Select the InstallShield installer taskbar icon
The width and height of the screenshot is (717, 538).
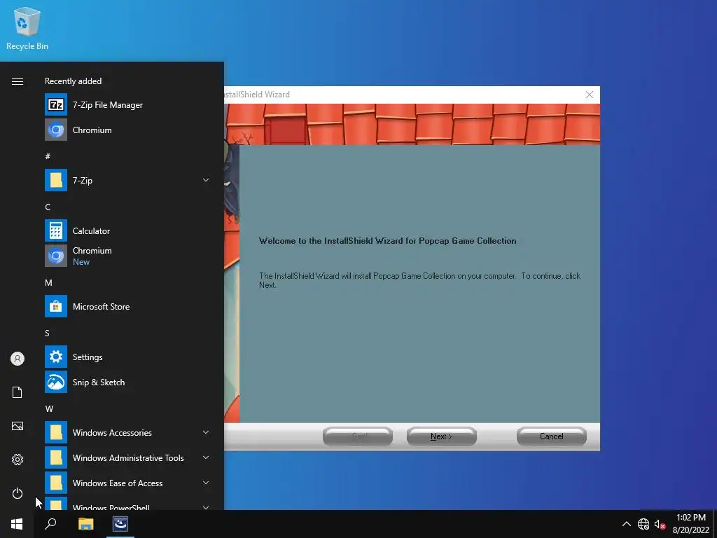point(120,524)
